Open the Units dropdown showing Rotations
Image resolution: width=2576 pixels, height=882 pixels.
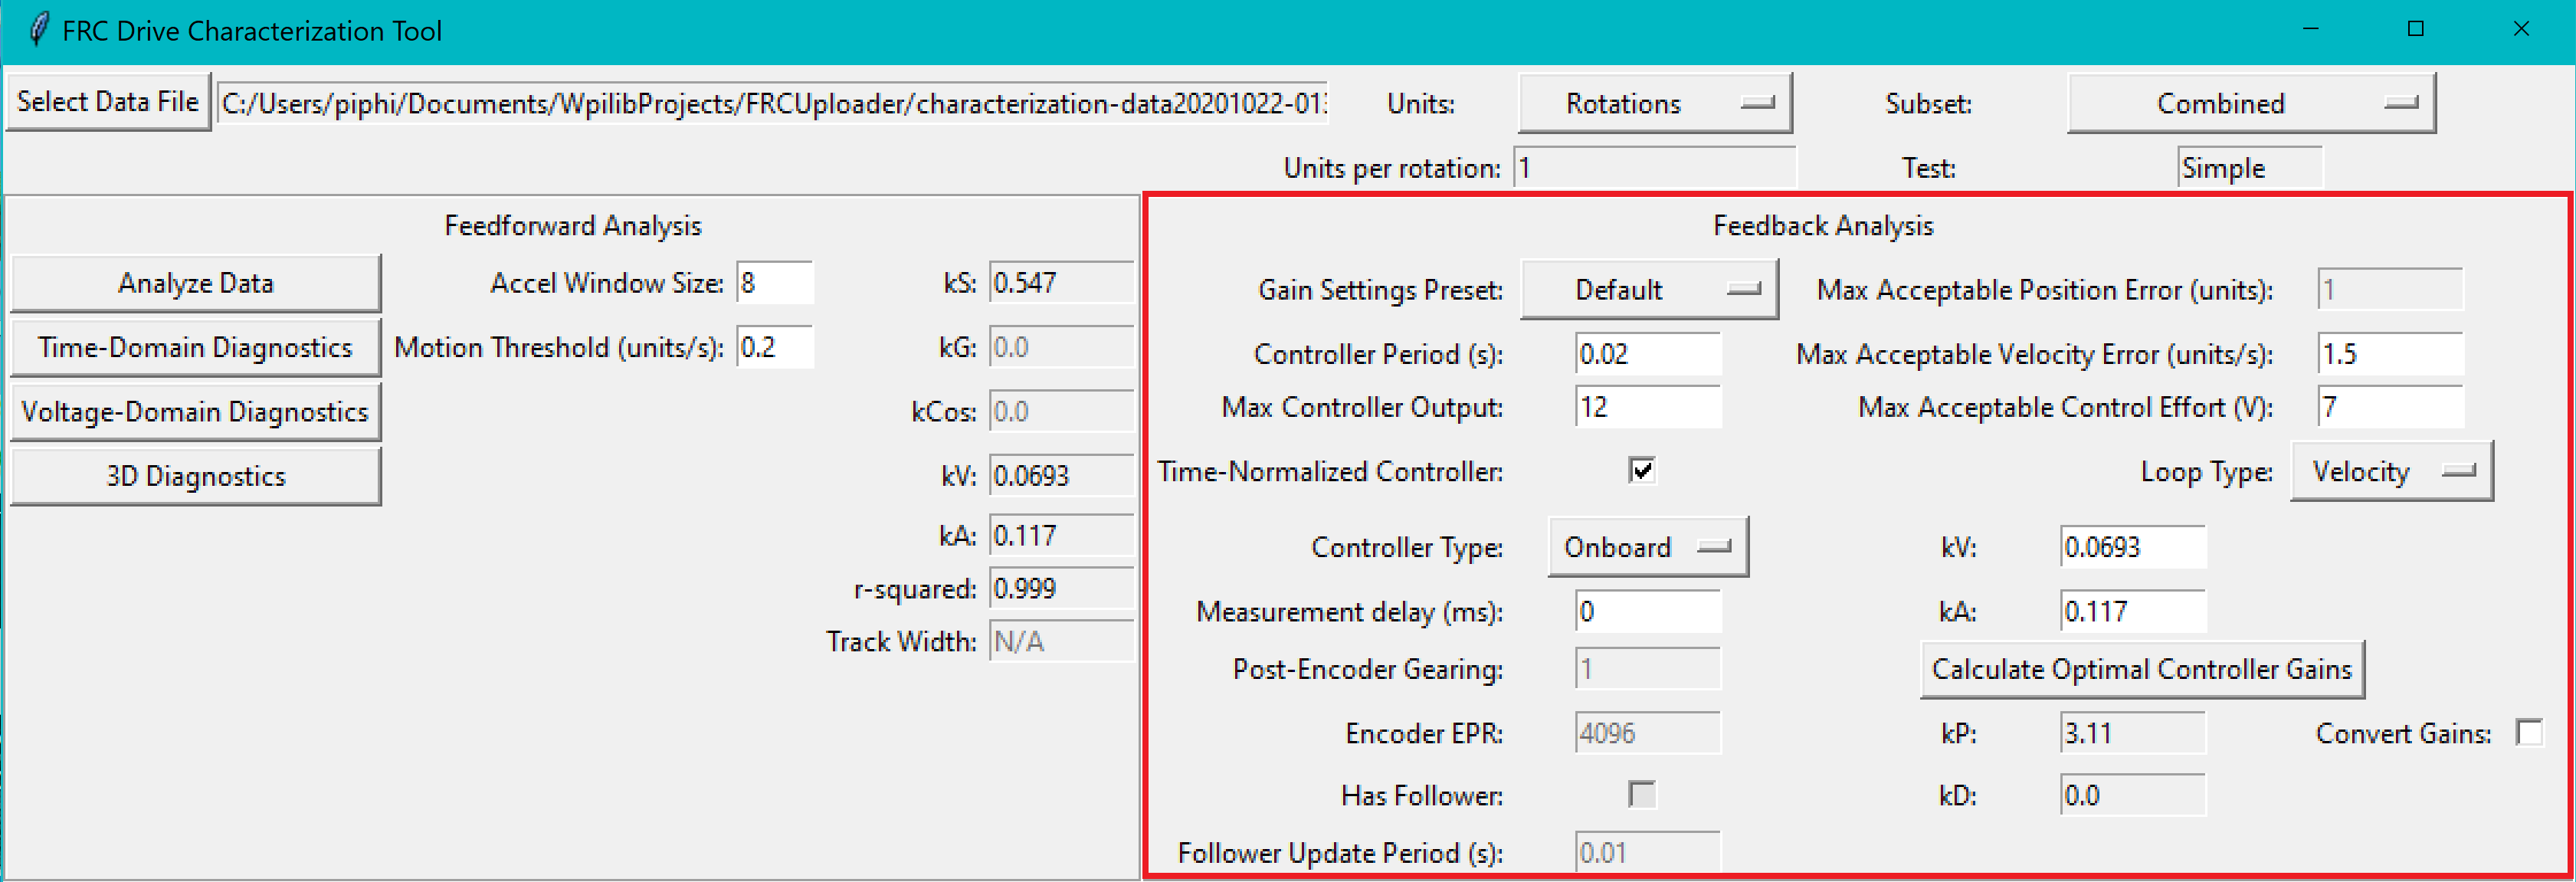click(1654, 103)
